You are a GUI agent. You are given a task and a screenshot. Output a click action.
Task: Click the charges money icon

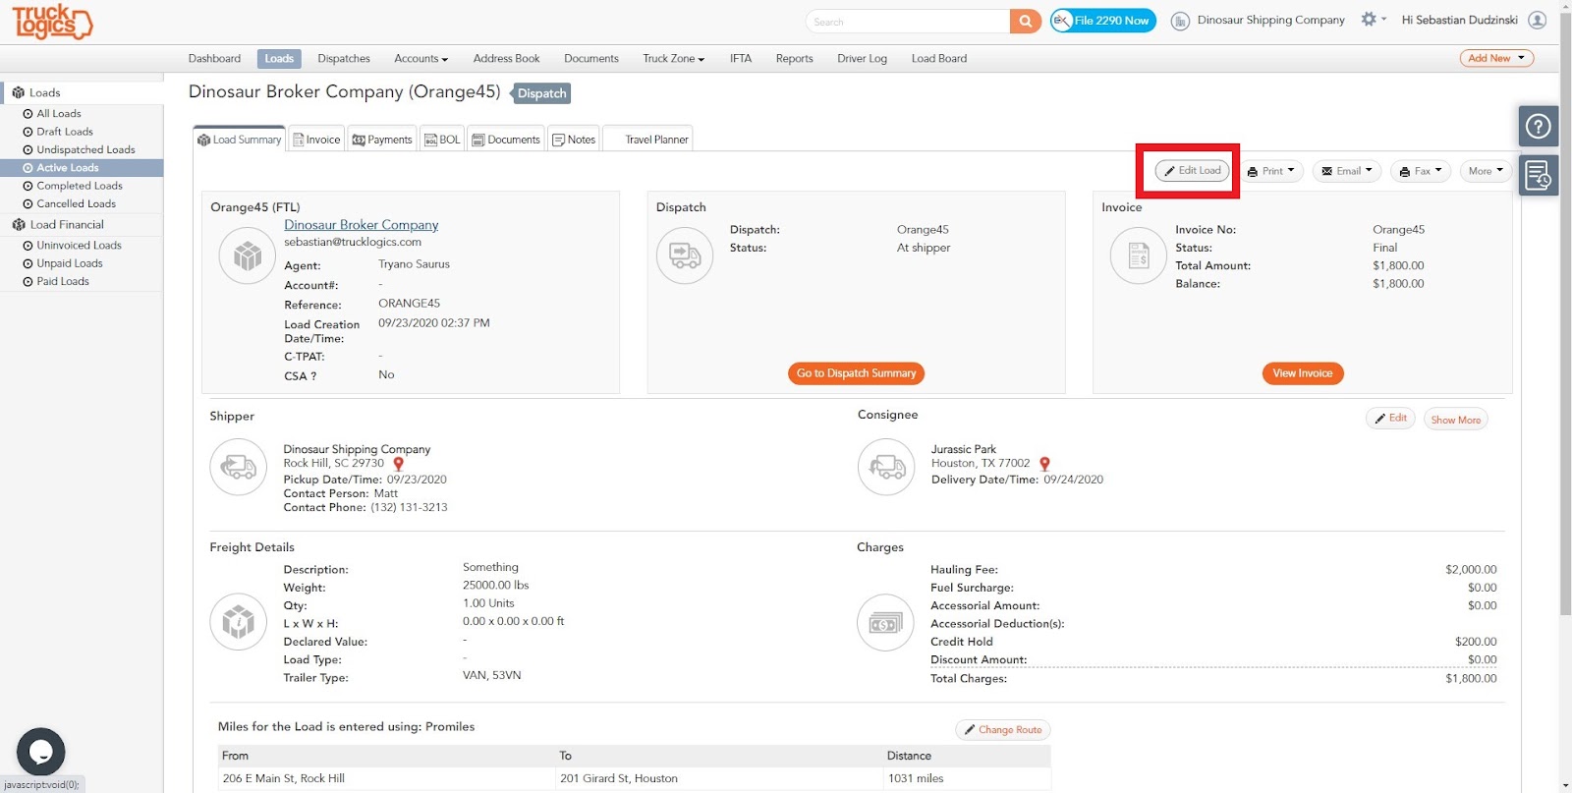[x=886, y=622]
